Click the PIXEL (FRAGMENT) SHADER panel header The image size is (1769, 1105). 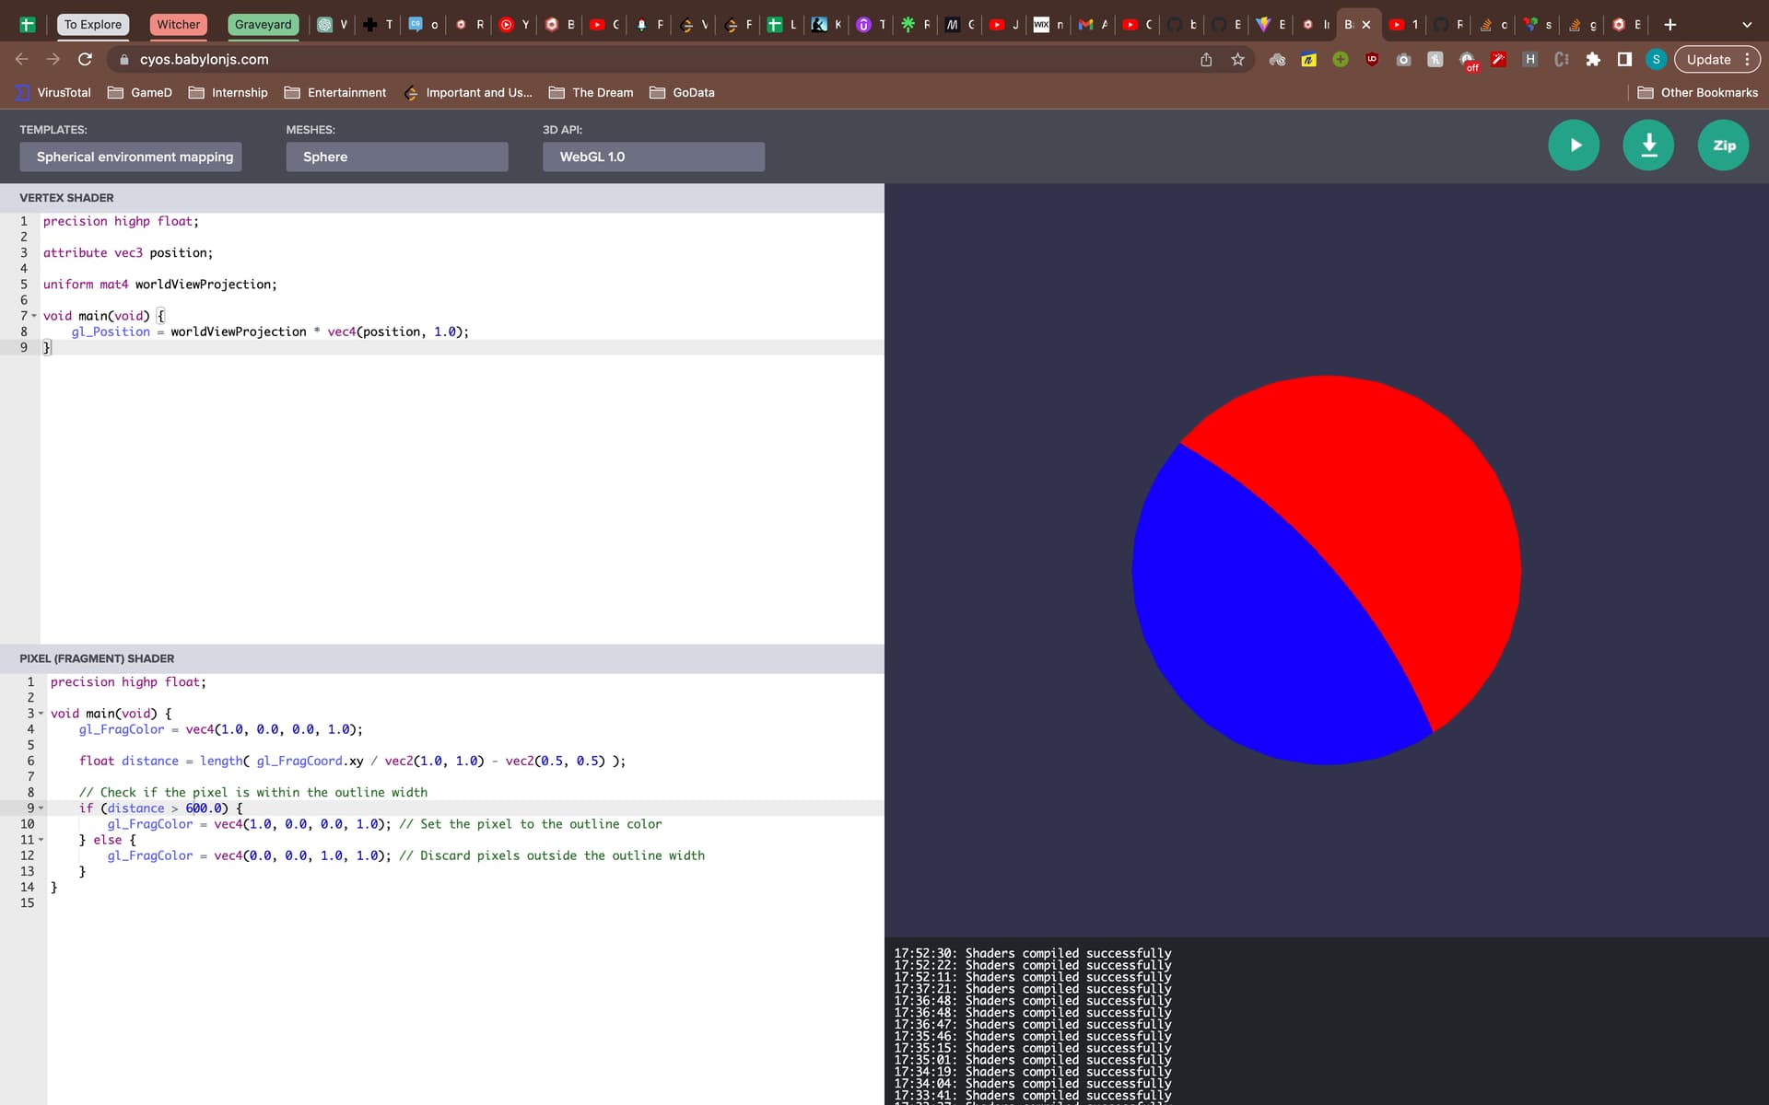(x=442, y=658)
